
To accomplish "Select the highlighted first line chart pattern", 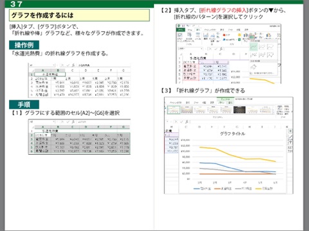I will (x=254, y=47).
